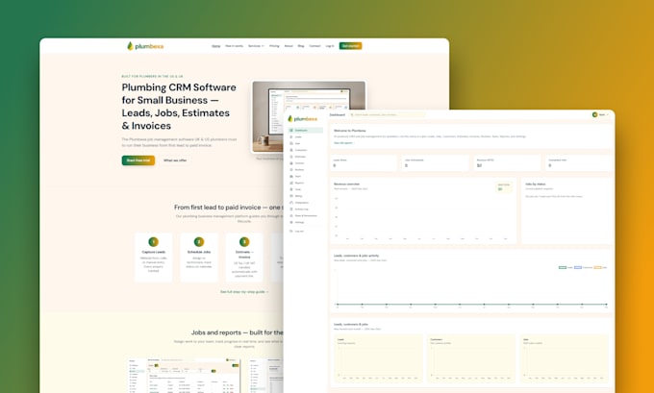This screenshot has height=393, width=654.
Task: Click the Capture Leads step card
Action: [x=154, y=258]
